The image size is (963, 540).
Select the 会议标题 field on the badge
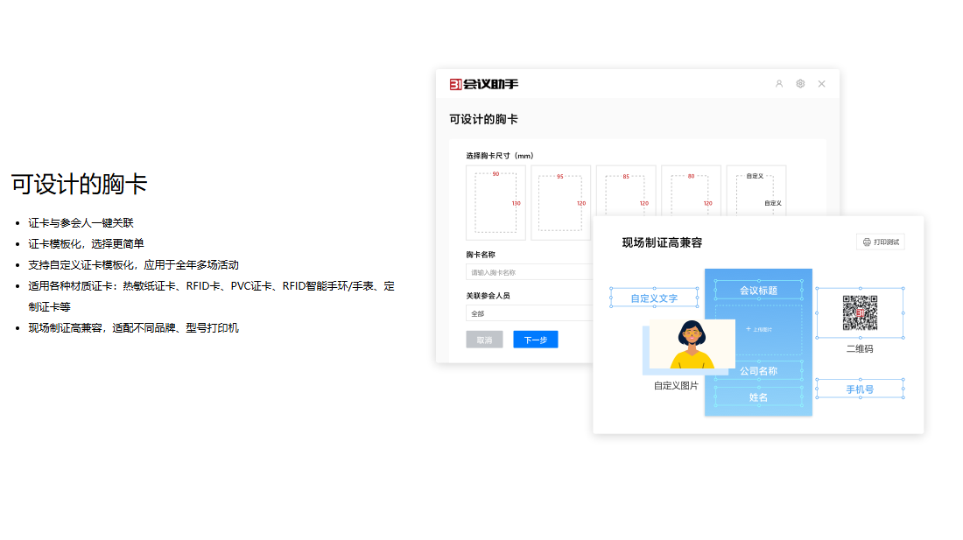758,290
